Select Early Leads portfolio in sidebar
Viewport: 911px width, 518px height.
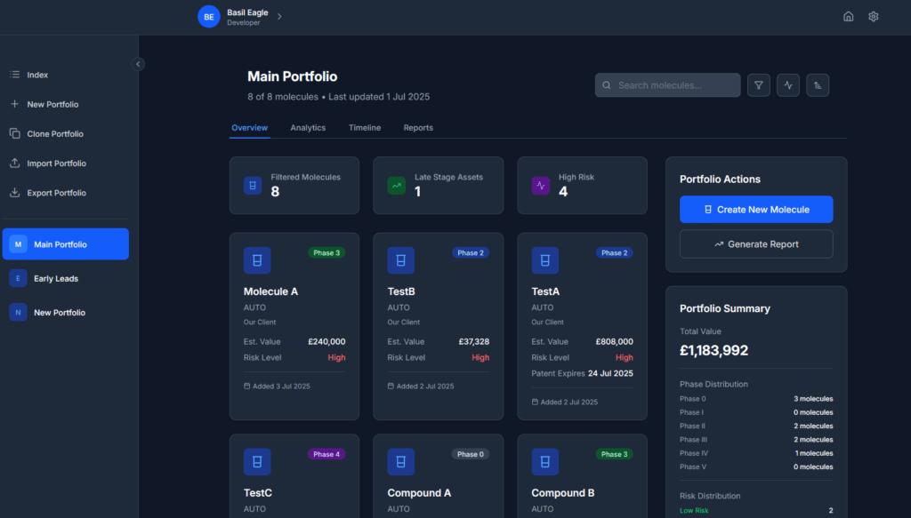click(x=56, y=279)
